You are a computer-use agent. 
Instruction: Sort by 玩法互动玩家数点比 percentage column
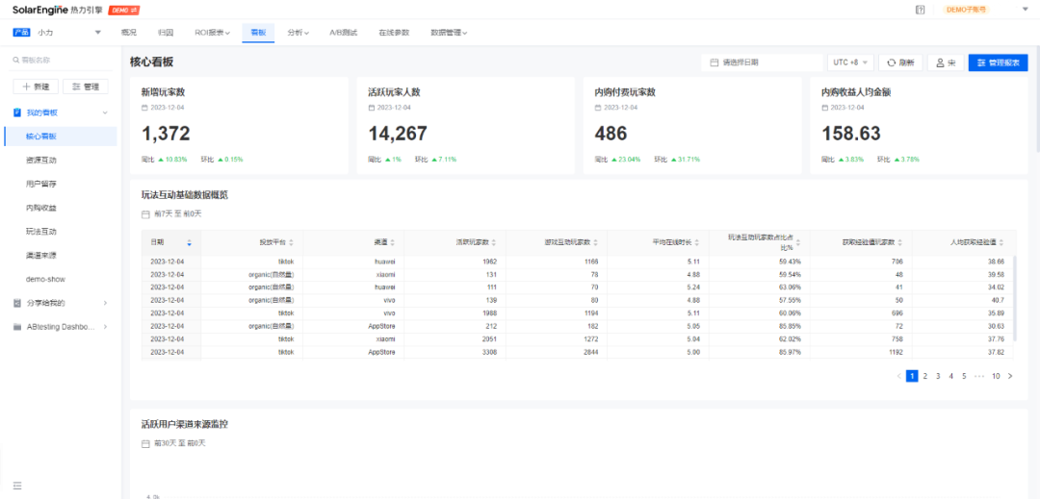798,243
